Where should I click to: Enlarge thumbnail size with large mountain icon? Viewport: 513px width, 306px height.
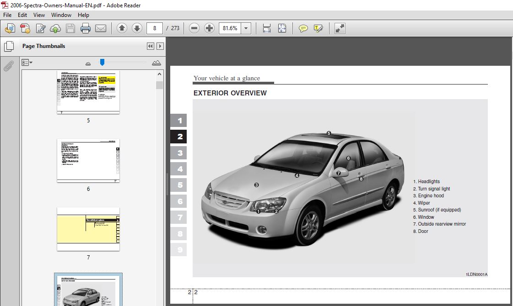[157, 63]
